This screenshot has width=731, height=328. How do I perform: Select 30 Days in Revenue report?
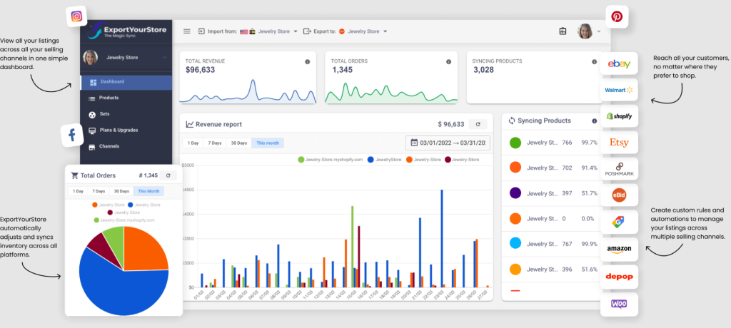(239, 143)
